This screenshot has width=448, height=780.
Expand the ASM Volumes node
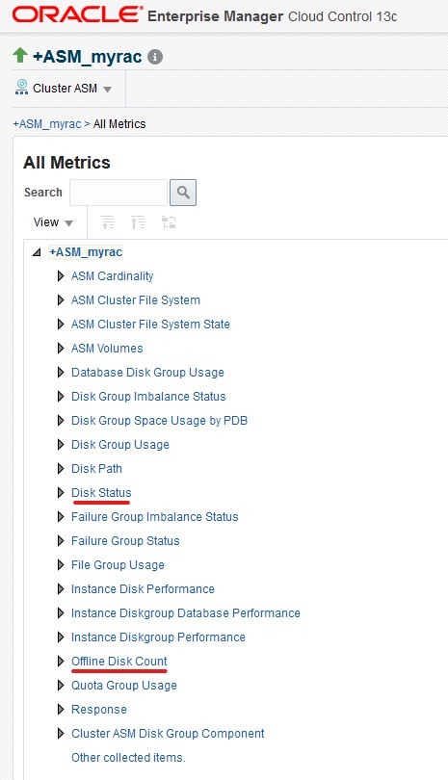pos(61,349)
